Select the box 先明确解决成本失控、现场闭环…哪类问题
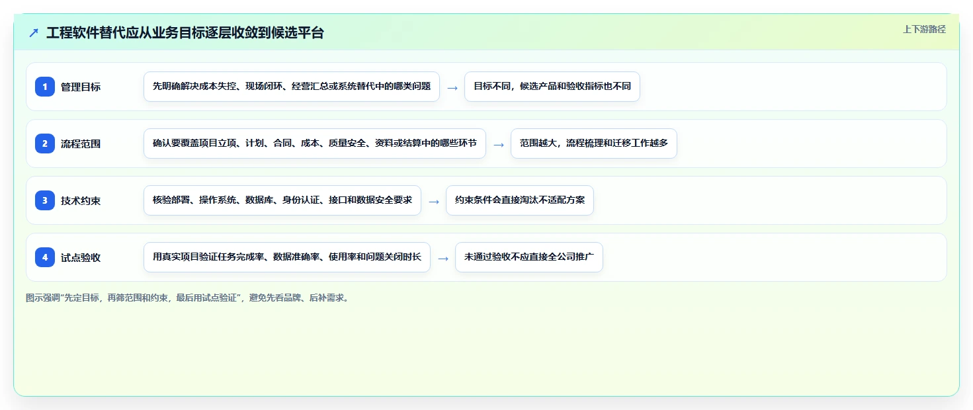Screen dimensions: 973x410 pos(292,87)
